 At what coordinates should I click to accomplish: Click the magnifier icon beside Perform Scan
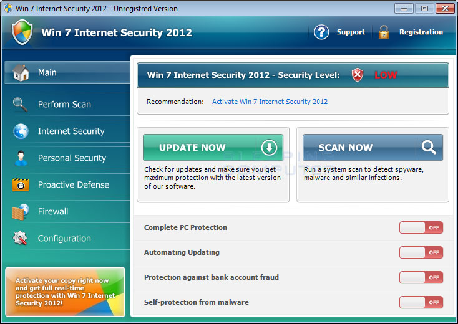(x=20, y=105)
